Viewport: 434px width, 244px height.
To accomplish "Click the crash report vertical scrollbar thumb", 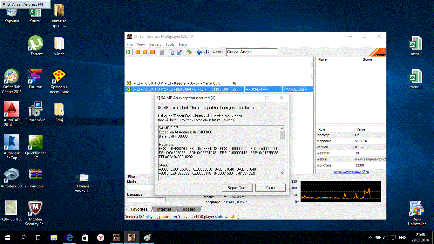I will point(282,135).
